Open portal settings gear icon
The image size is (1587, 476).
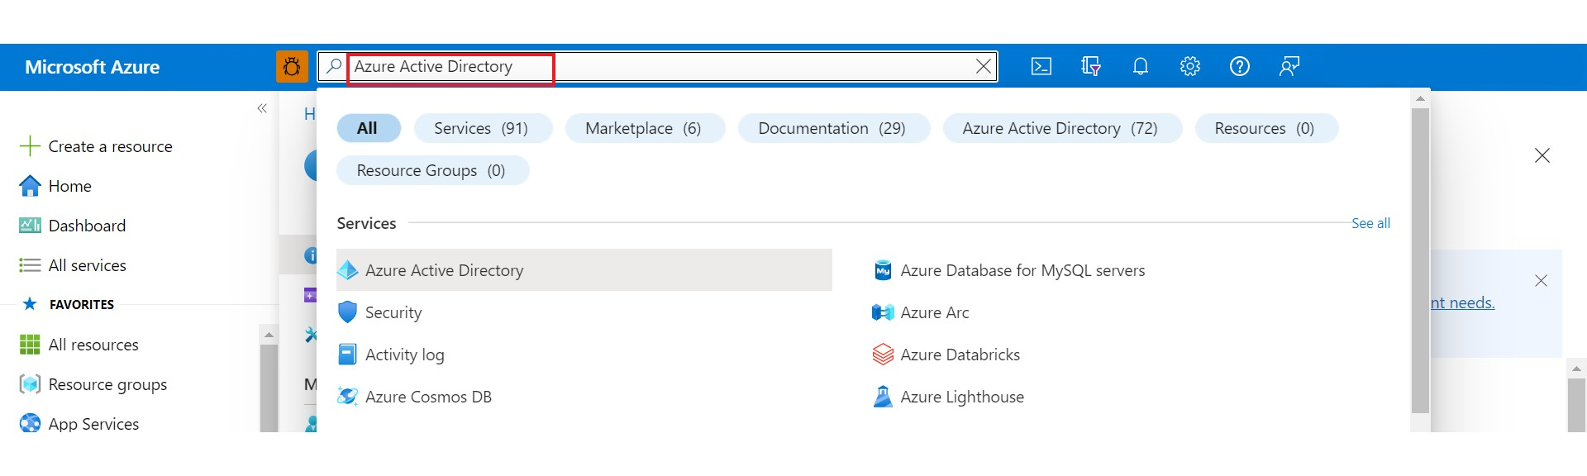1189,67
